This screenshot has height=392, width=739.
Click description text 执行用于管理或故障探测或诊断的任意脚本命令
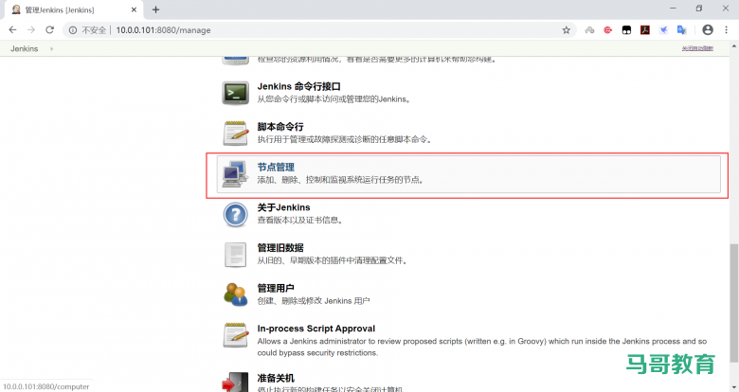click(x=345, y=139)
